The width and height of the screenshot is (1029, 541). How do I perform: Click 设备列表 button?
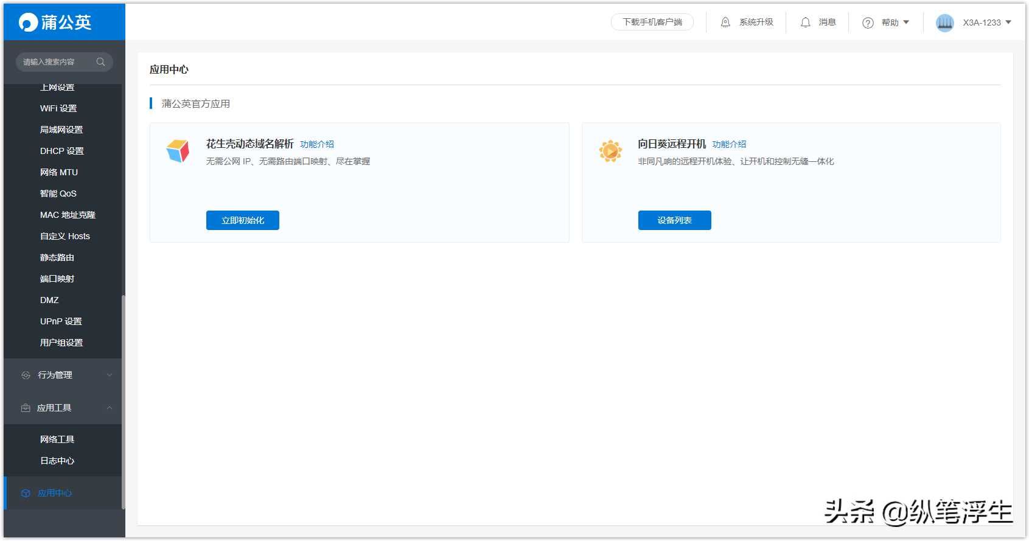coord(675,220)
